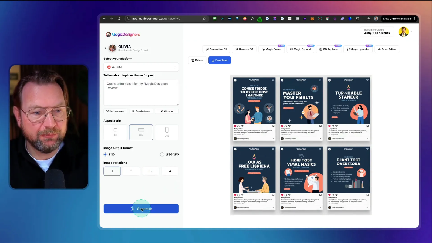Click the user profile avatar
Viewport: 432px width, 243px height.
click(403, 32)
